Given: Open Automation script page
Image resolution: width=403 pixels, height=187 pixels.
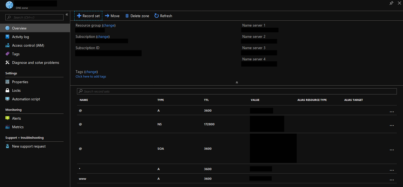Looking at the screenshot, I should 26,99.
